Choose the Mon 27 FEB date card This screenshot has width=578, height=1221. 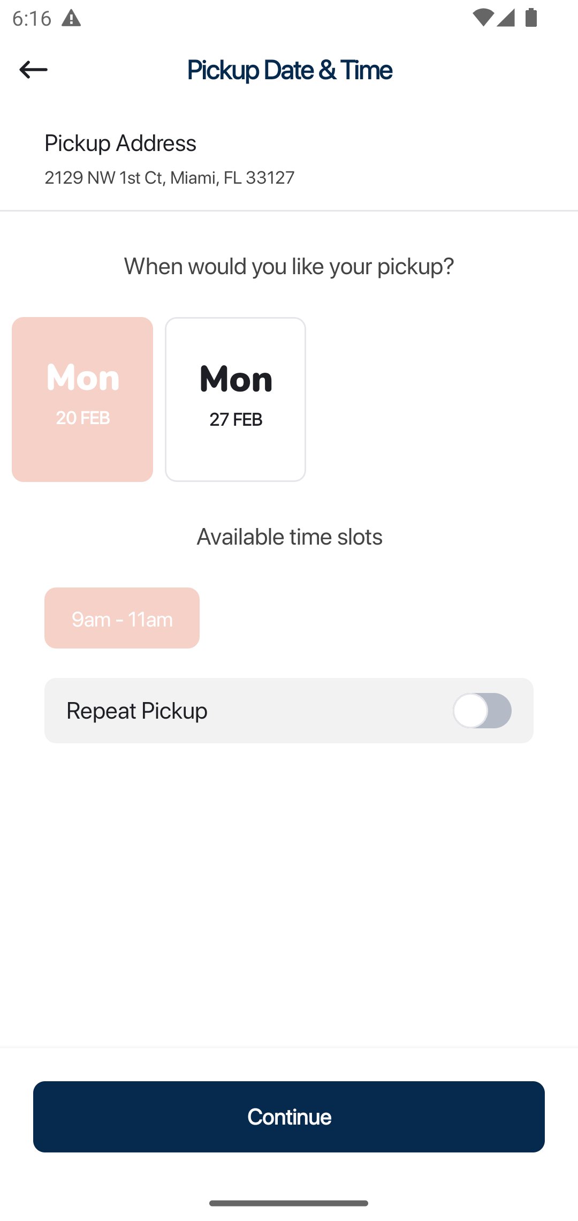[235, 399]
